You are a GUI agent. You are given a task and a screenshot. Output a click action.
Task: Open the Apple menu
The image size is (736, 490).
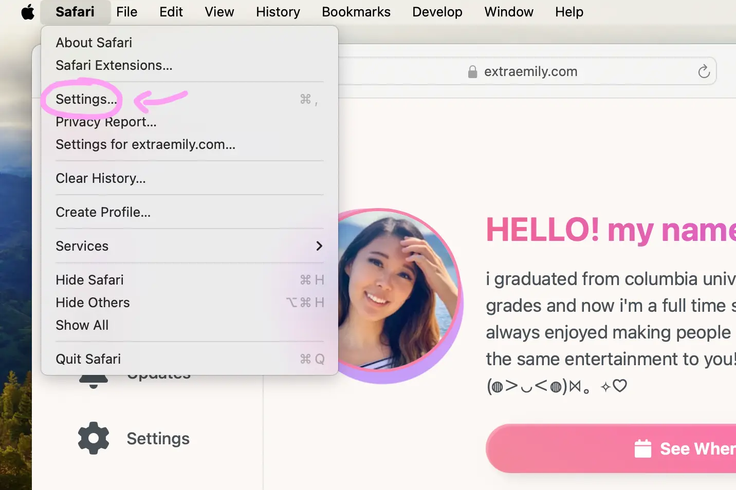tap(28, 12)
